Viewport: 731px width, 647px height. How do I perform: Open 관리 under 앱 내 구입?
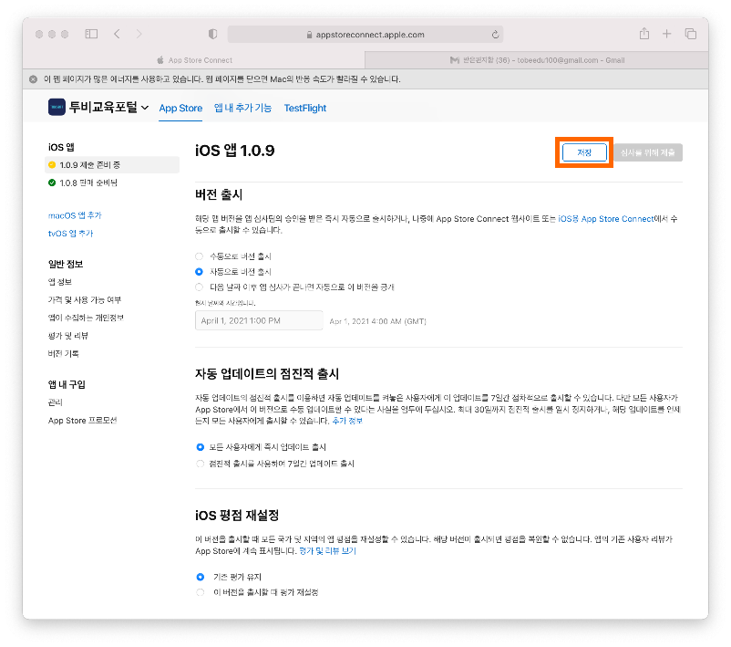pyautogui.click(x=55, y=402)
